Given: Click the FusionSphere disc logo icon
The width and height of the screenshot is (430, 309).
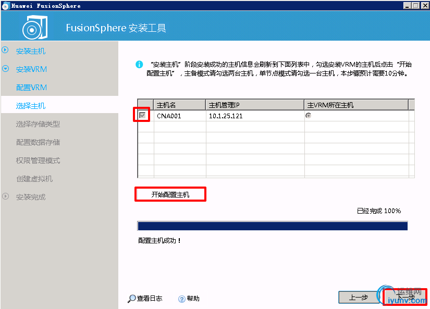Looking at the screenshot, I should 35,28.
